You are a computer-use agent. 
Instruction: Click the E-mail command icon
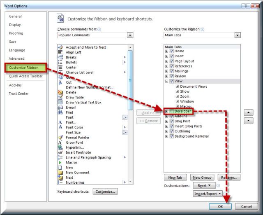coord(60,107)
